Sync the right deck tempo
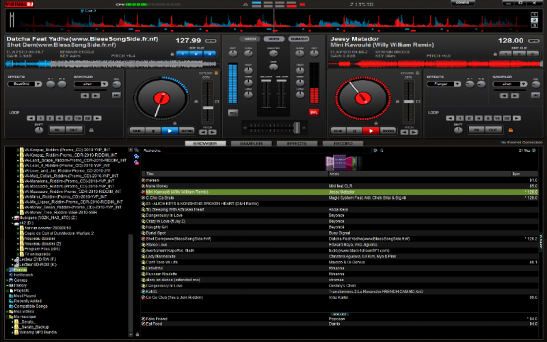Image resolution: width=547 pixels, height=342 pixels. (x=388, y=131)
